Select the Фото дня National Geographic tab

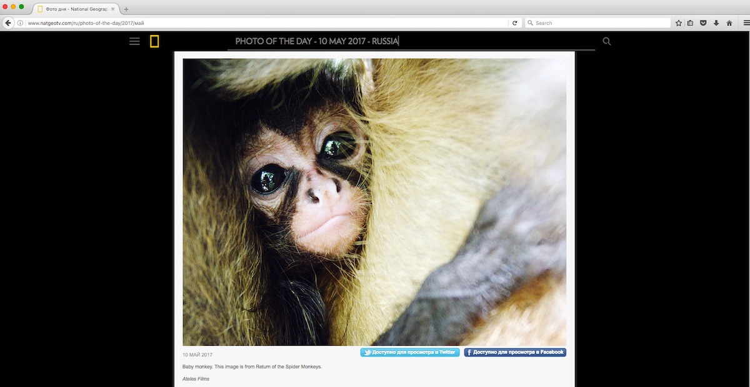click(75, 9)
